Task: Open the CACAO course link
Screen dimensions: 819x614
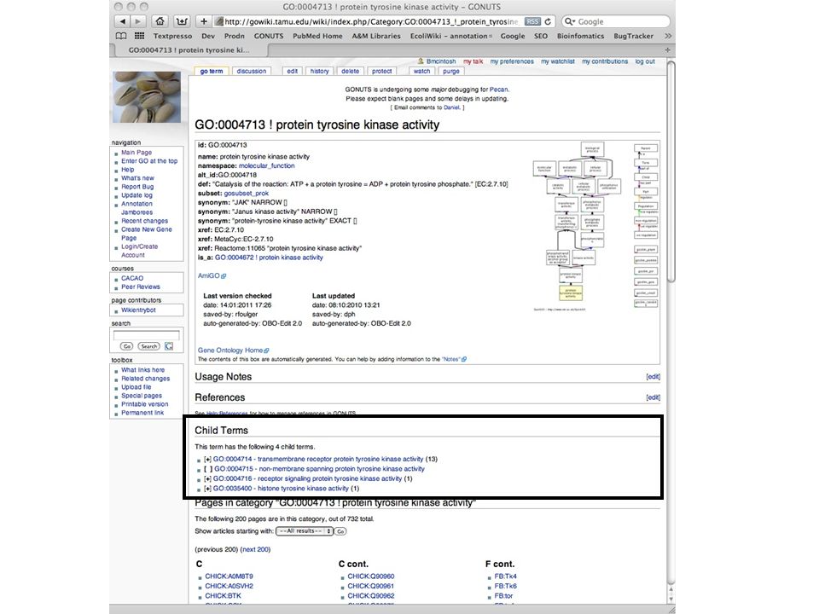Action: click(x=132, y=278)
